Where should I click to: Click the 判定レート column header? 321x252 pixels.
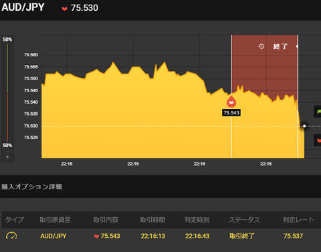coord(298,220)
